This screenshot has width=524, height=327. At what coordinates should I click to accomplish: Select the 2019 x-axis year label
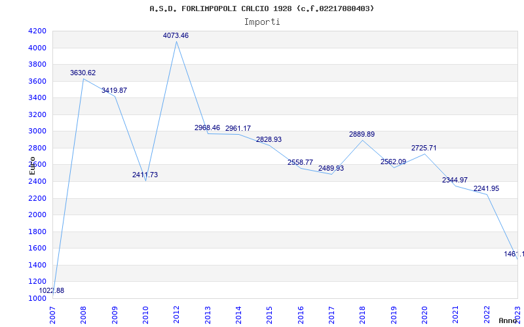coord(394,315)
